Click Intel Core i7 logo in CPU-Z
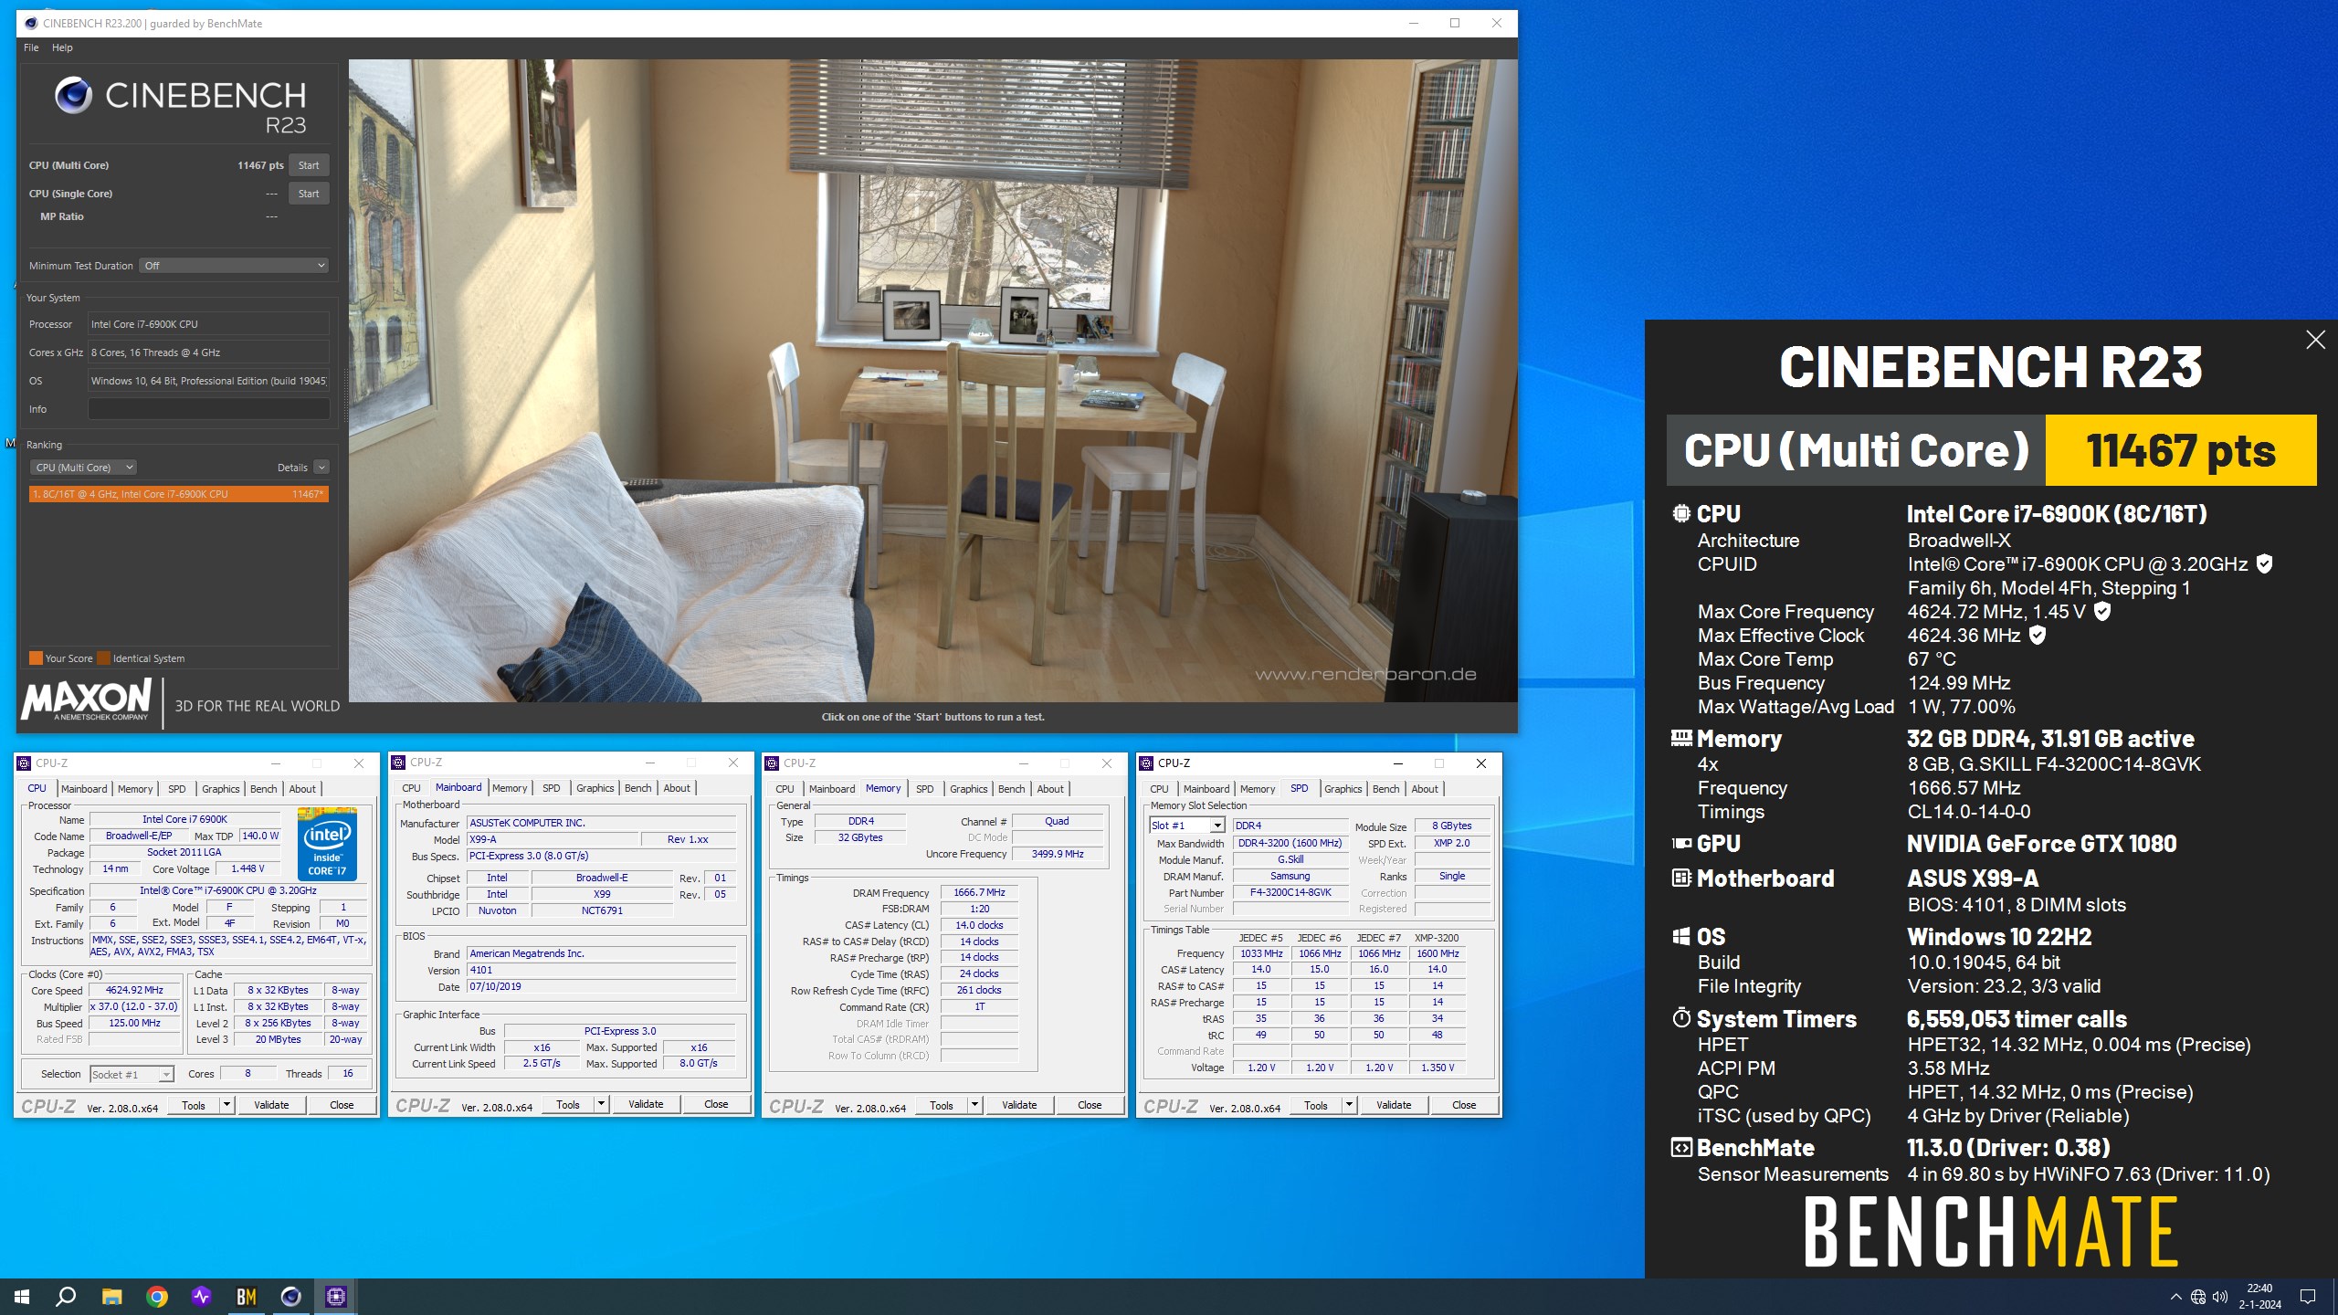This screenshot has height=1315, width=2338. [x=327, y=843]
